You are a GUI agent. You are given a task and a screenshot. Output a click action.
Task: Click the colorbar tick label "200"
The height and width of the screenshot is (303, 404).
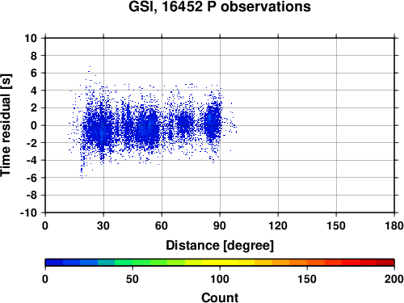click(394, 279)
